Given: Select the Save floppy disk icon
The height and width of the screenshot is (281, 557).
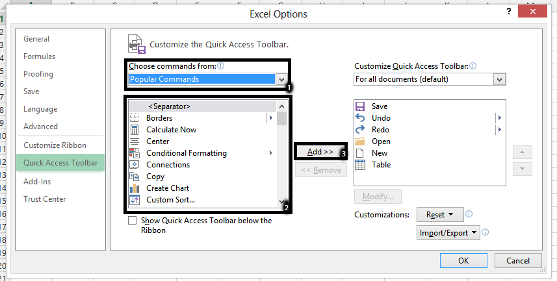Looking at the screenshot, I should 360,106.
